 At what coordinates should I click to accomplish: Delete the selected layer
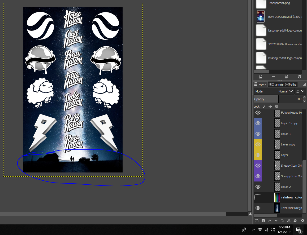click(x=302, y=220)
